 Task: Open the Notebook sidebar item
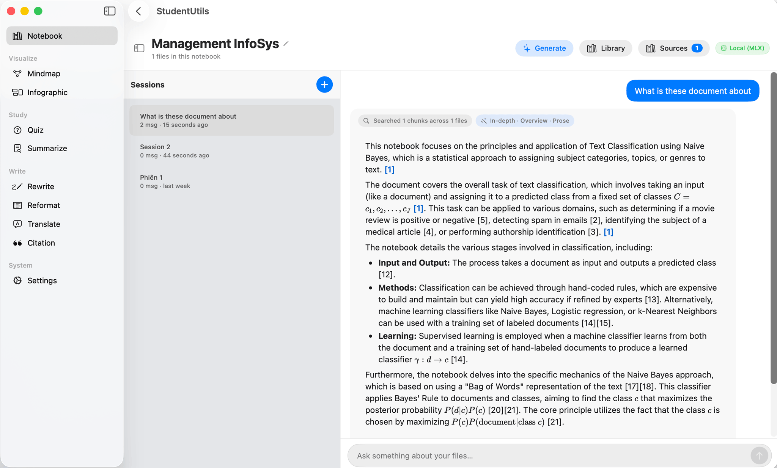coord(62,36)
